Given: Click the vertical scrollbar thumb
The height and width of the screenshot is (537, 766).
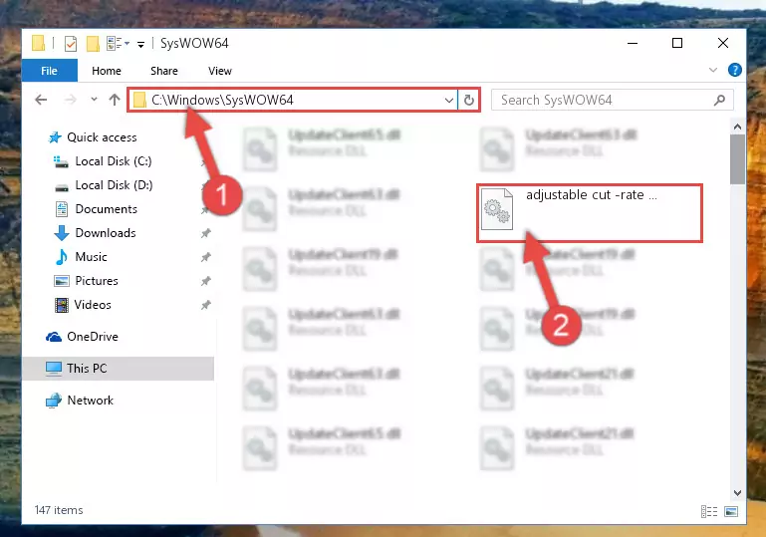Looking at the screenshot, I should [x=737, y=159].
